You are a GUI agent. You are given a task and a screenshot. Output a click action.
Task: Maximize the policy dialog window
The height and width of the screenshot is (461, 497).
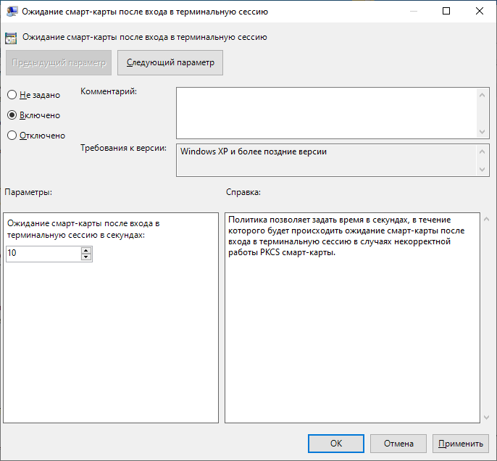point(446,12)
